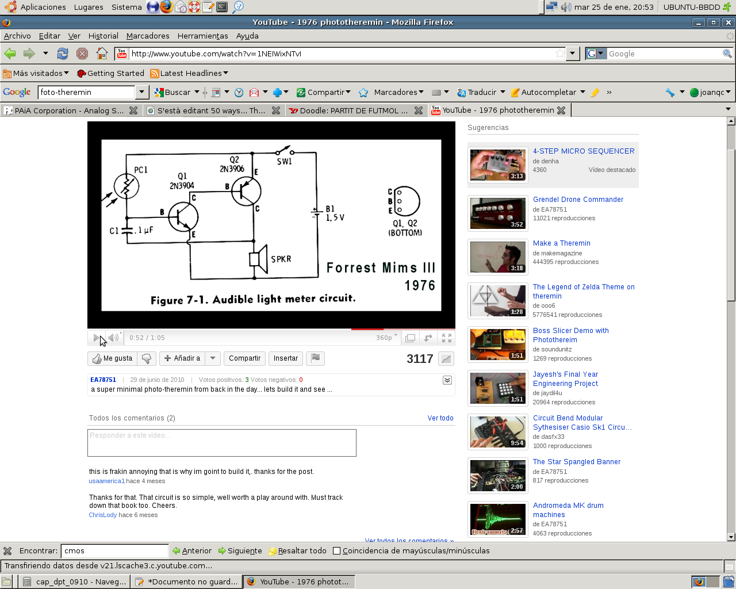Image resolution: width=736 pixels, height=589 pixels.
Task: Click the Compartir button under video
Action: [x=244, y=358]
